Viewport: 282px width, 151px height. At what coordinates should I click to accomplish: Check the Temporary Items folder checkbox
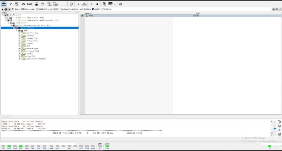[22, 41]
